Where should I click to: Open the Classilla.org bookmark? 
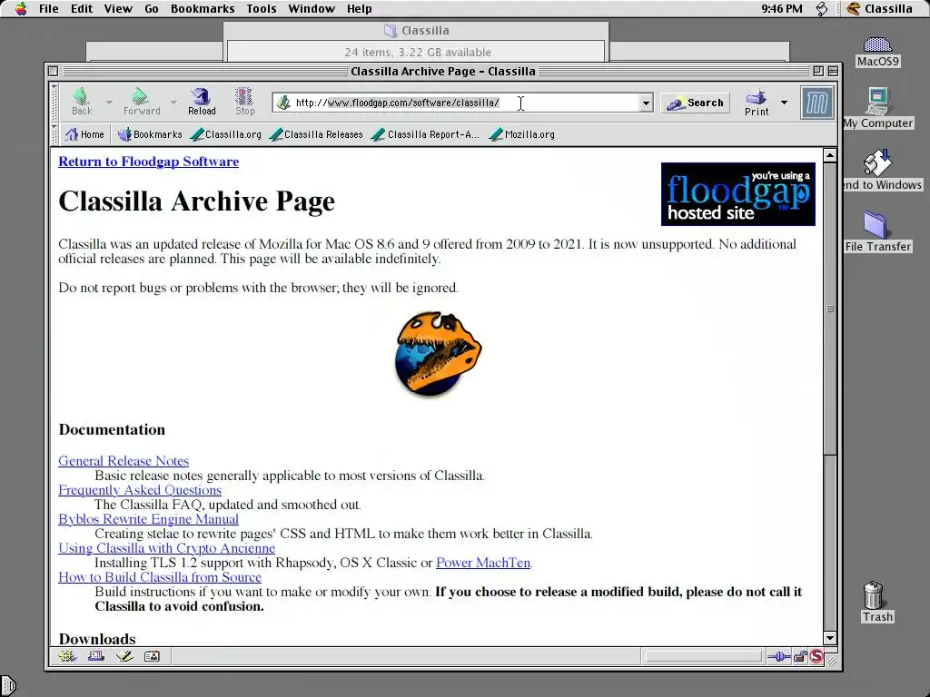pyautogui.click(x=226, y=134)
